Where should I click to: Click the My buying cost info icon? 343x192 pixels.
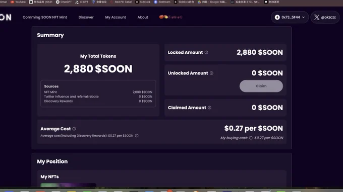pyautogui.click(x=251, y=138)
